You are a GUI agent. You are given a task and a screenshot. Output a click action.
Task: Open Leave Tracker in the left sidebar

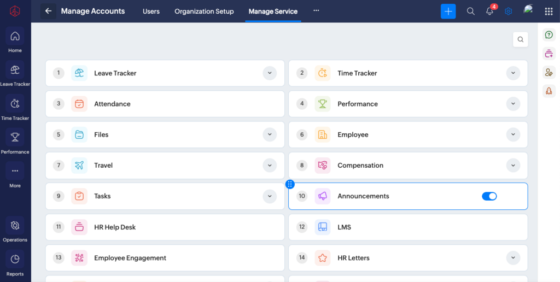(x=15, y=70)
